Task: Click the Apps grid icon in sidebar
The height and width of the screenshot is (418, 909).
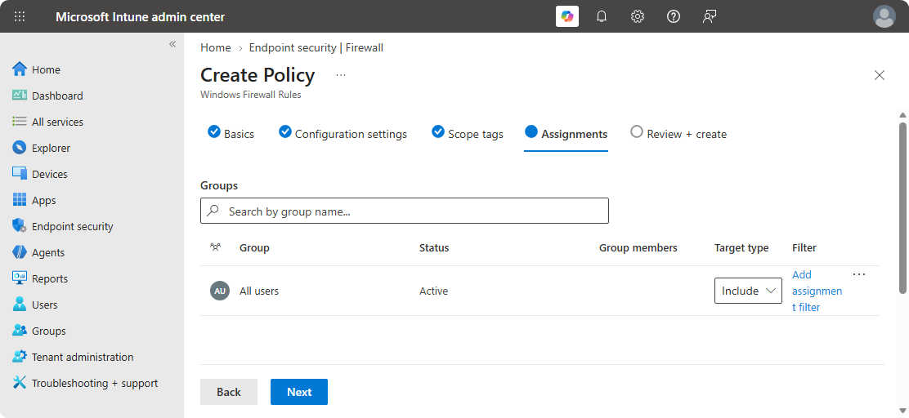Action: 20,200
